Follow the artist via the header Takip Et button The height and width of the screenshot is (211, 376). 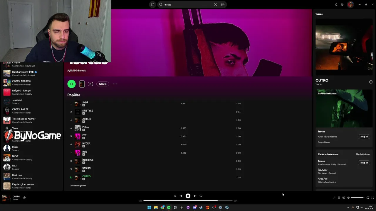coord(103,84)
